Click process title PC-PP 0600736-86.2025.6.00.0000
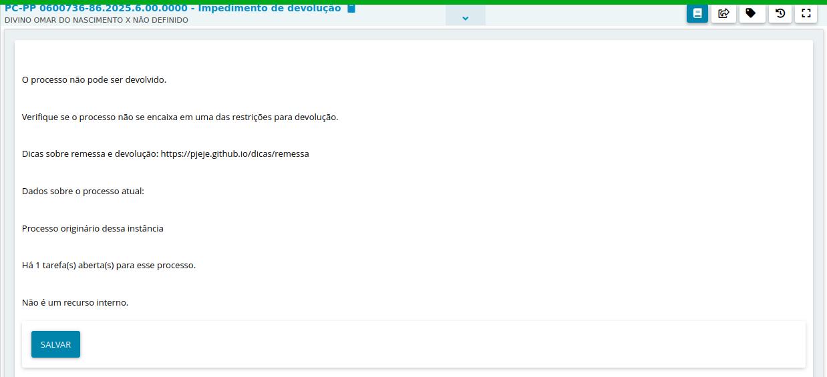The width and height of the screenshot is (827, 377). [98, 9]
